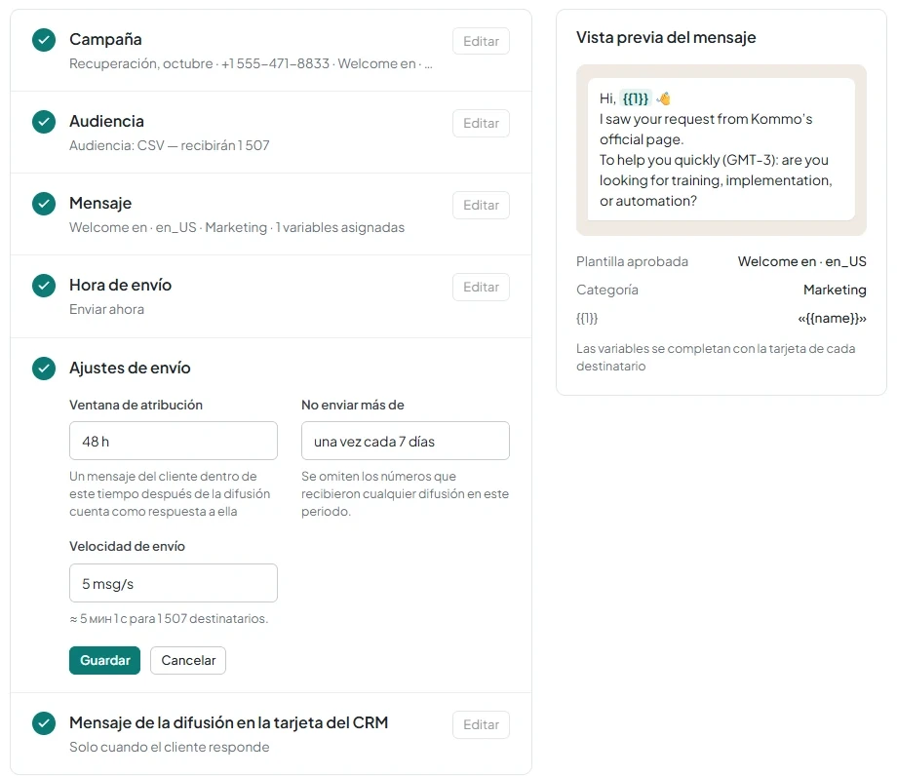Open the Velocidad de envío field
Screen dimensions: 897x776
coord(174,583)
